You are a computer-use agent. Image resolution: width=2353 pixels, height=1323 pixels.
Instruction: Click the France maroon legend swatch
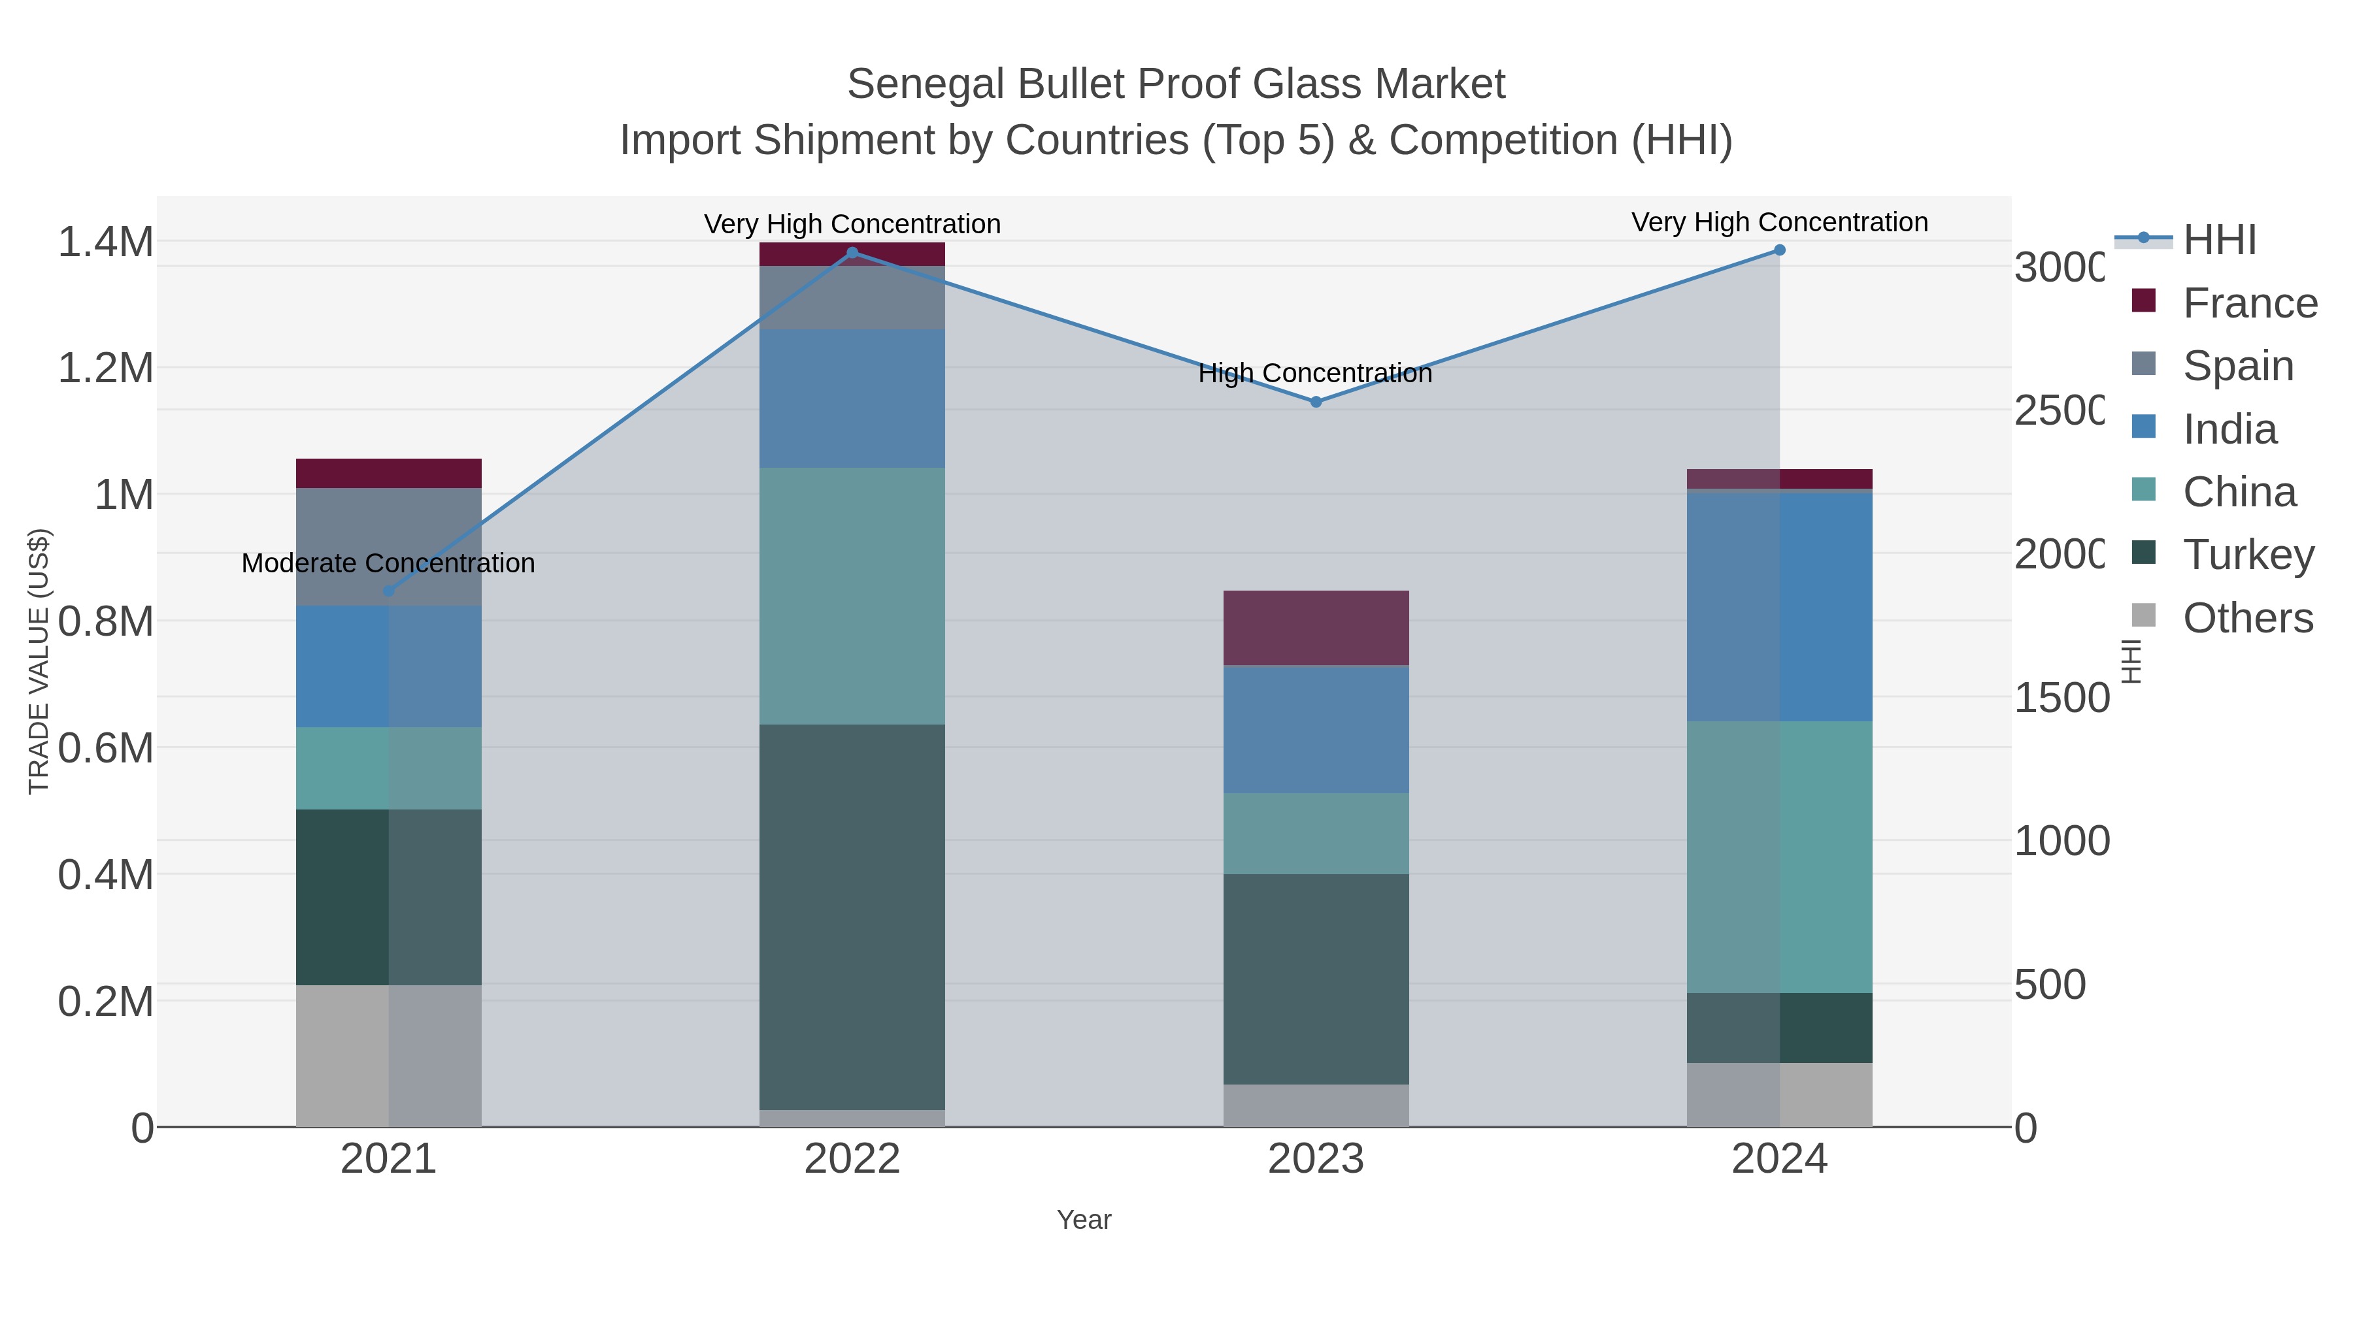2144,301
